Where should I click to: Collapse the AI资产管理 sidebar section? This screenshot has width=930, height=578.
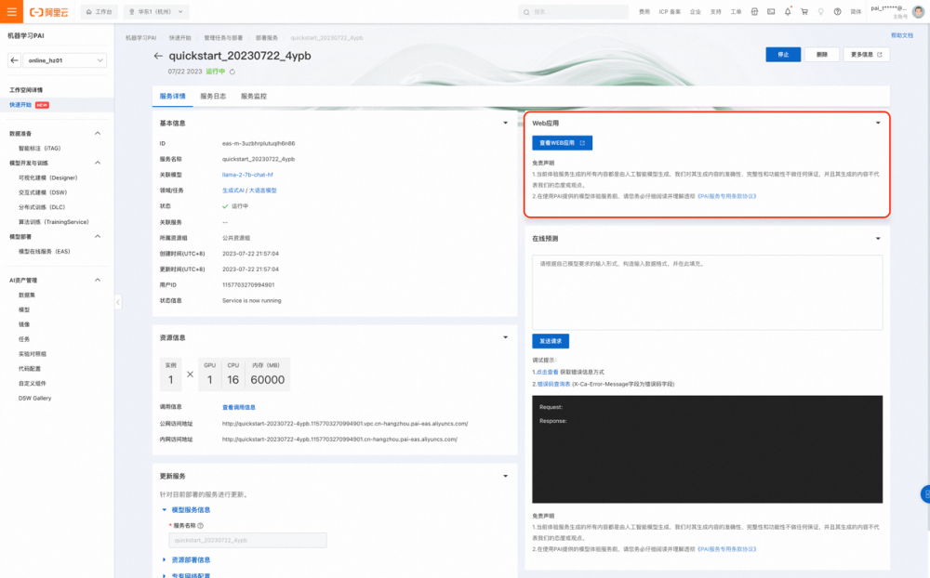coord(98,280)
